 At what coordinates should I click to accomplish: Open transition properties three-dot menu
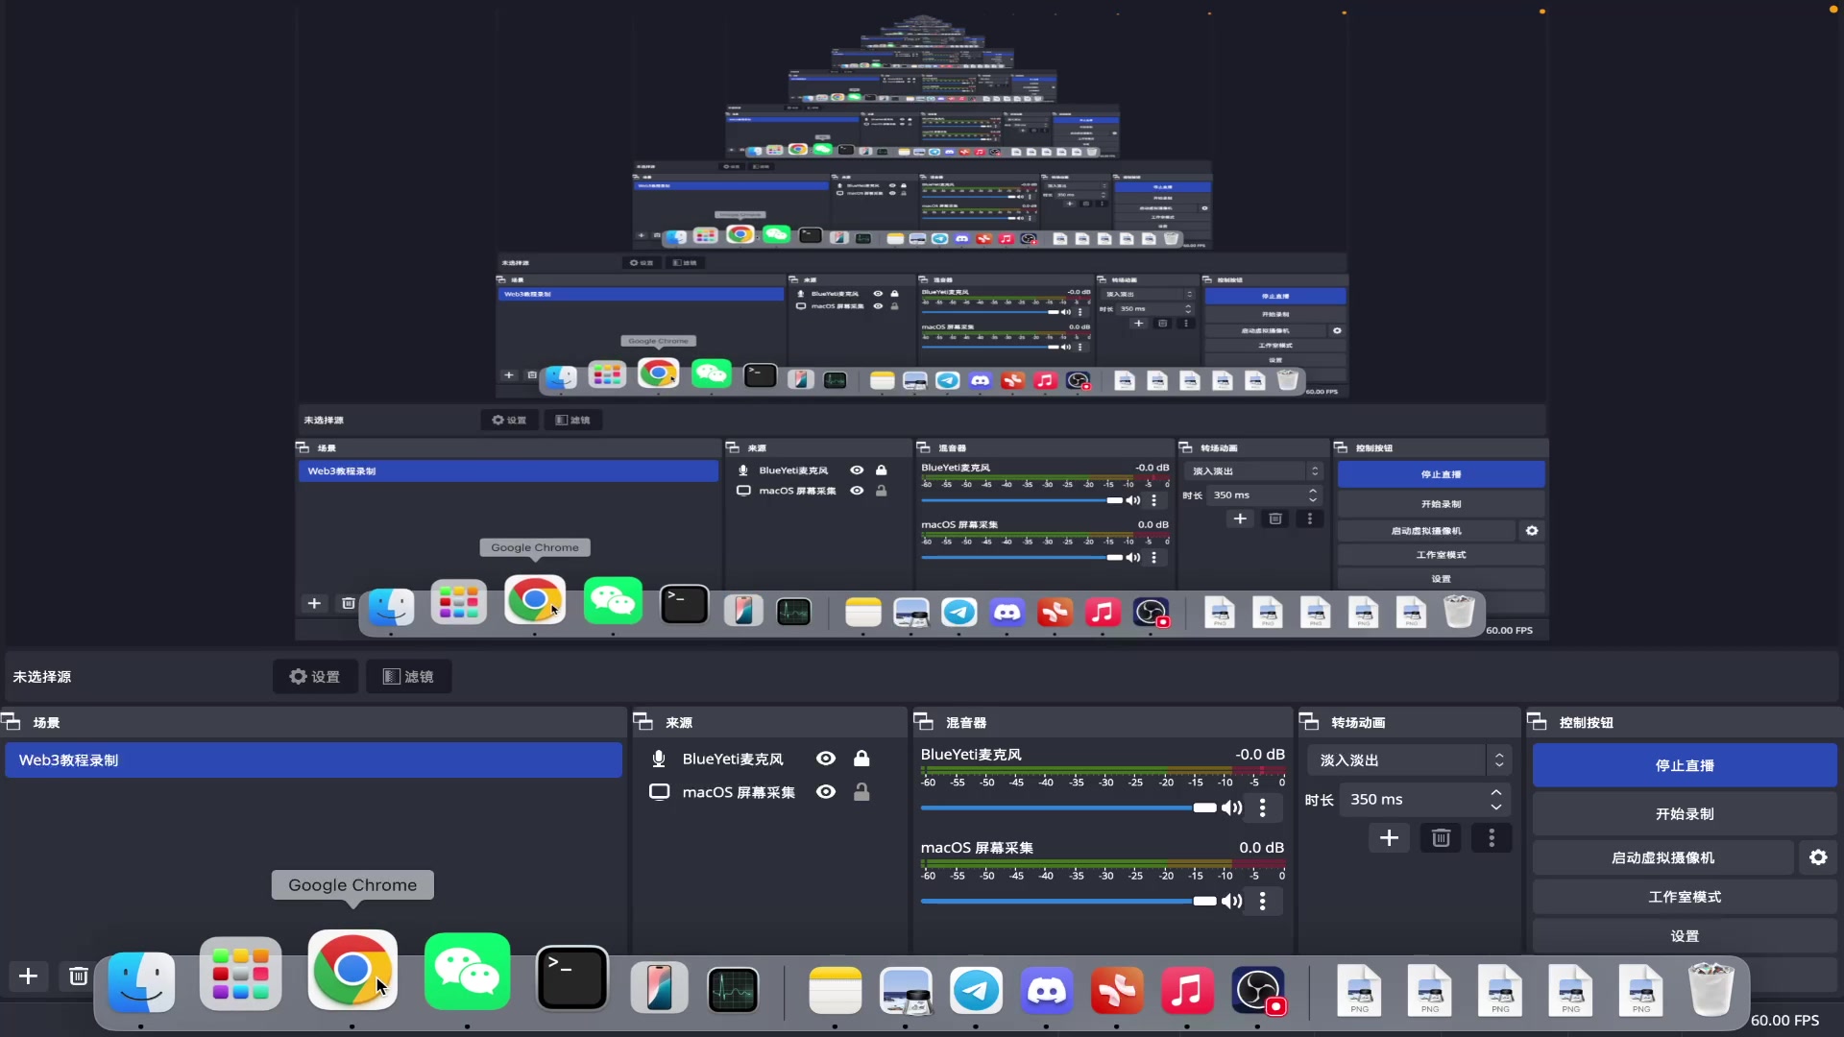coord(1492,838)
